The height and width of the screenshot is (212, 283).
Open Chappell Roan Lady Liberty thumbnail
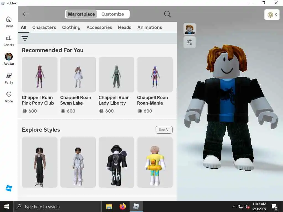(116, 75)
